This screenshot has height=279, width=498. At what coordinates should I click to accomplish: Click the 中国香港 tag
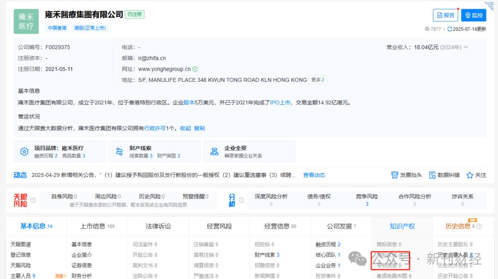tap(57, 28)
